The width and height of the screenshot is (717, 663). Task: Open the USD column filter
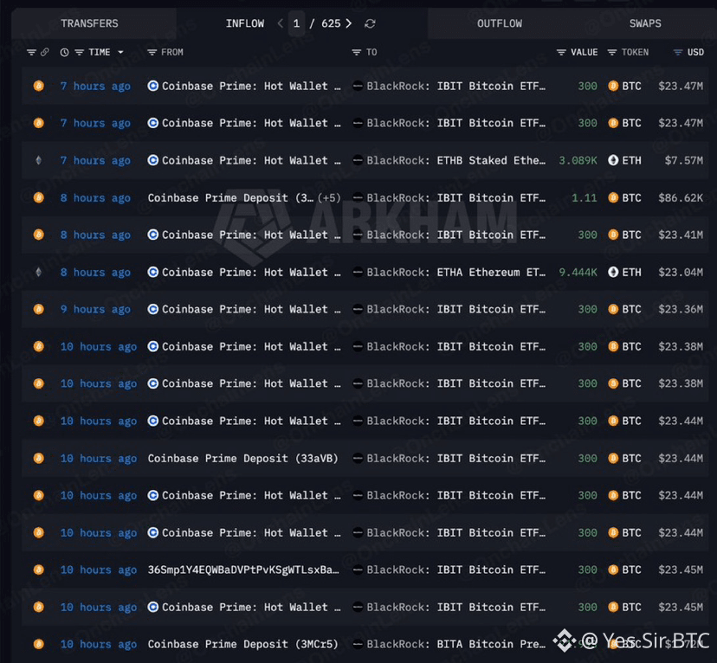678,53
